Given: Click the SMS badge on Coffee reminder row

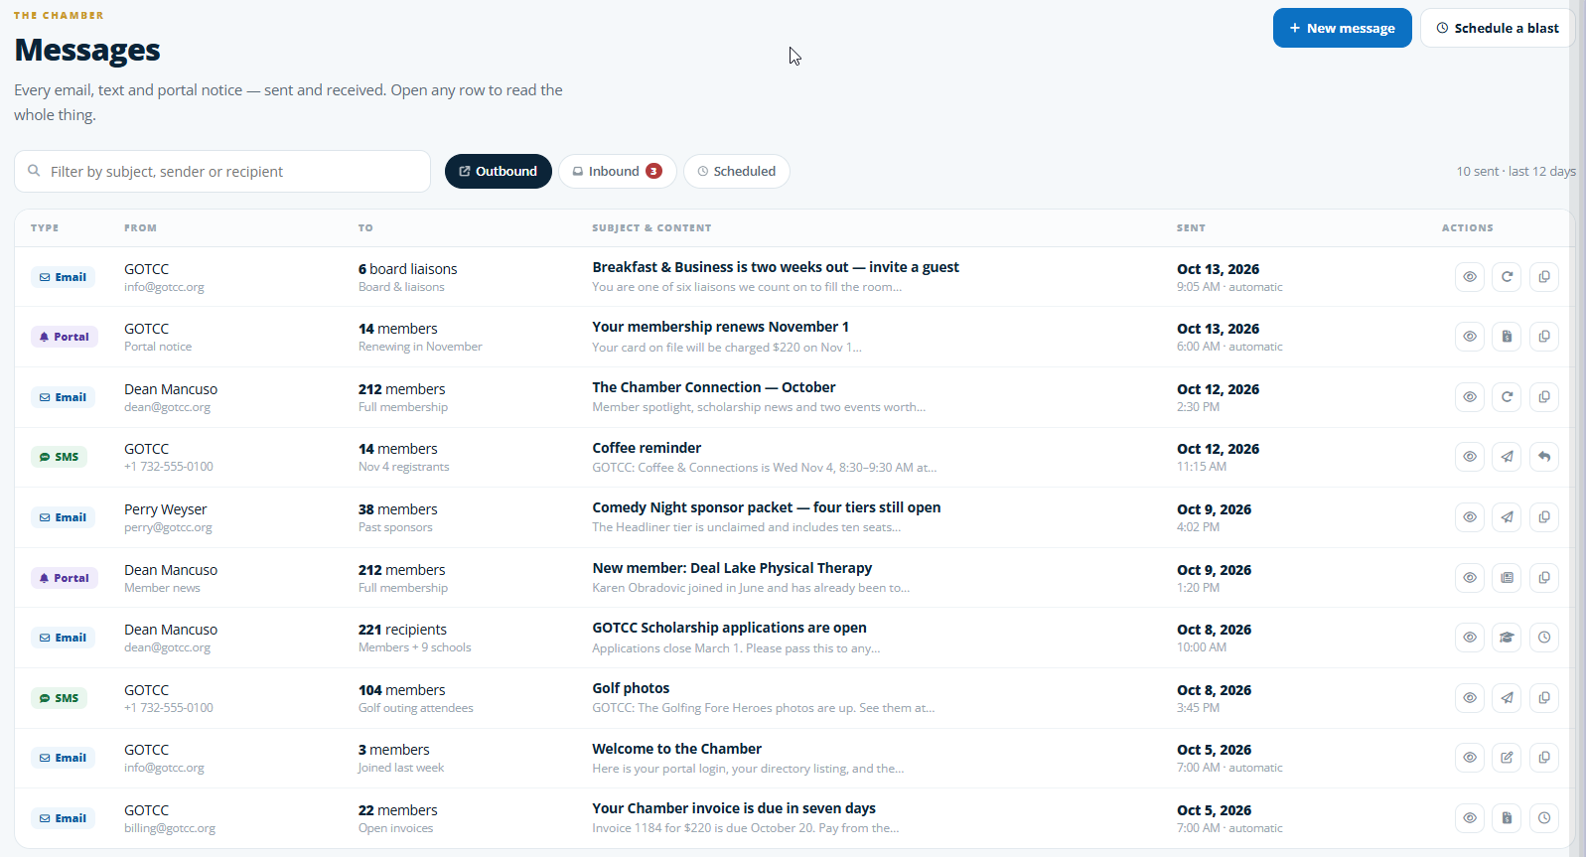Looking at the screenshot, I should 59,457.
